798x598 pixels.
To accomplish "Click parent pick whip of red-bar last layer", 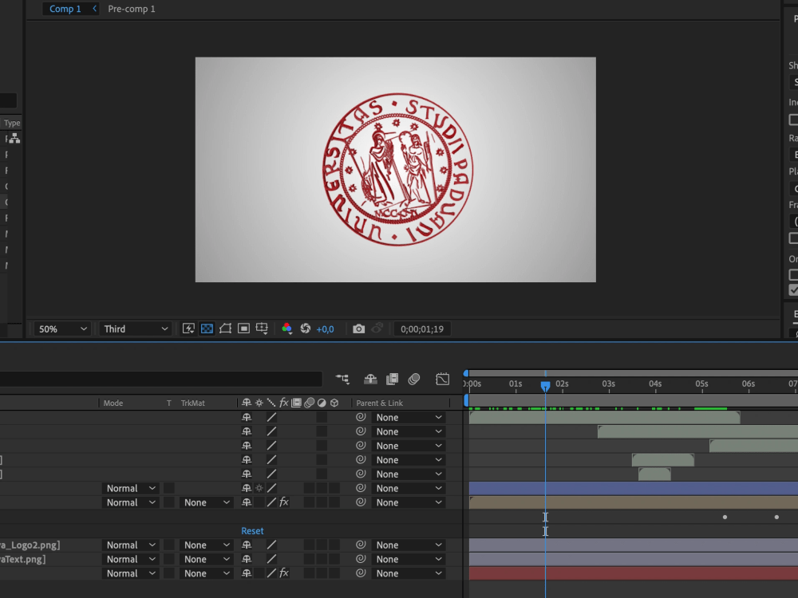I will point(361,573).
